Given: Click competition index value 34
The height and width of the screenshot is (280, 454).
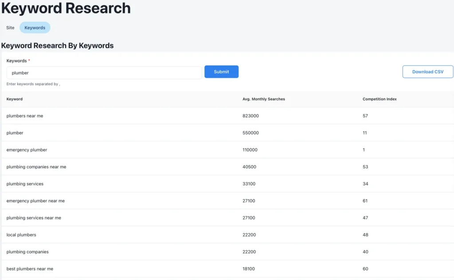Looking at the screenshot, I should (365, 184).
